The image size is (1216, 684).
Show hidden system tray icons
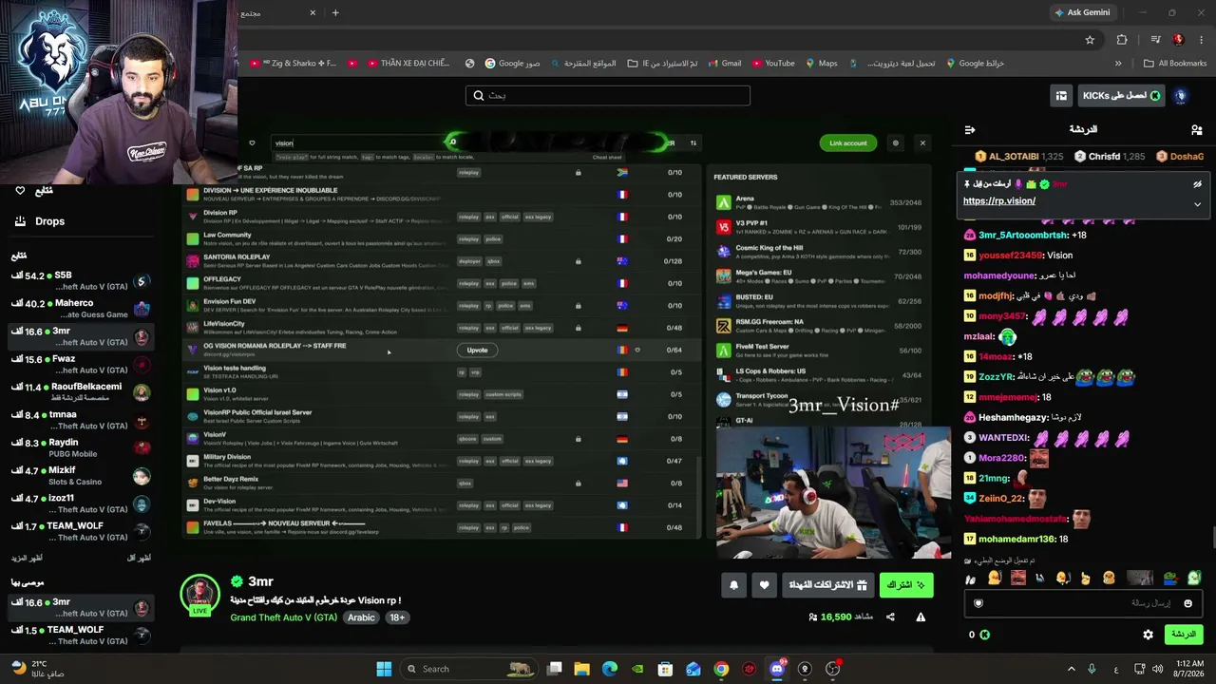[1071, 669]
